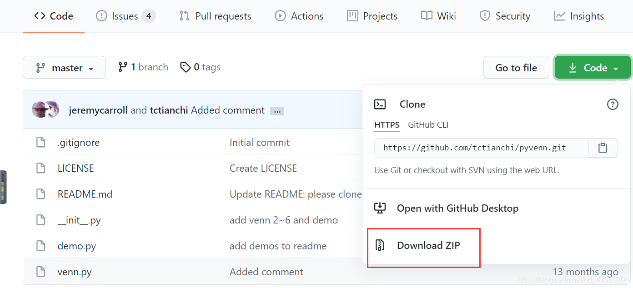Open the .gitignore file

click(79, 143)
